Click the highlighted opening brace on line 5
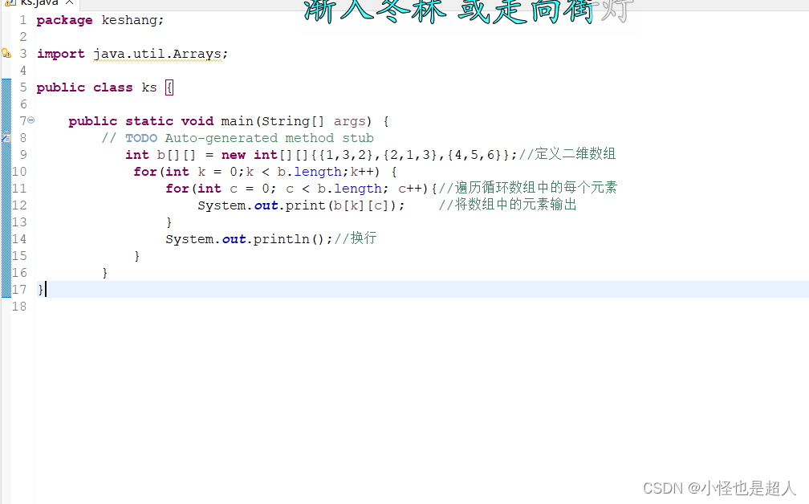Screen dimensions: 809x504 tap(169, 87)
